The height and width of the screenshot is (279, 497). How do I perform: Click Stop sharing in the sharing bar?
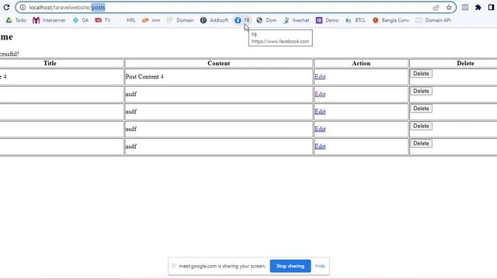(290, 266)
